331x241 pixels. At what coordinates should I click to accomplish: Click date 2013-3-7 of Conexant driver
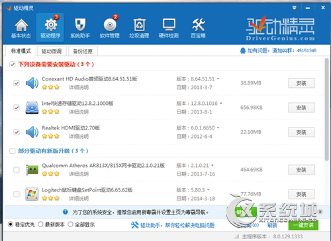click(x=201, y=87)
